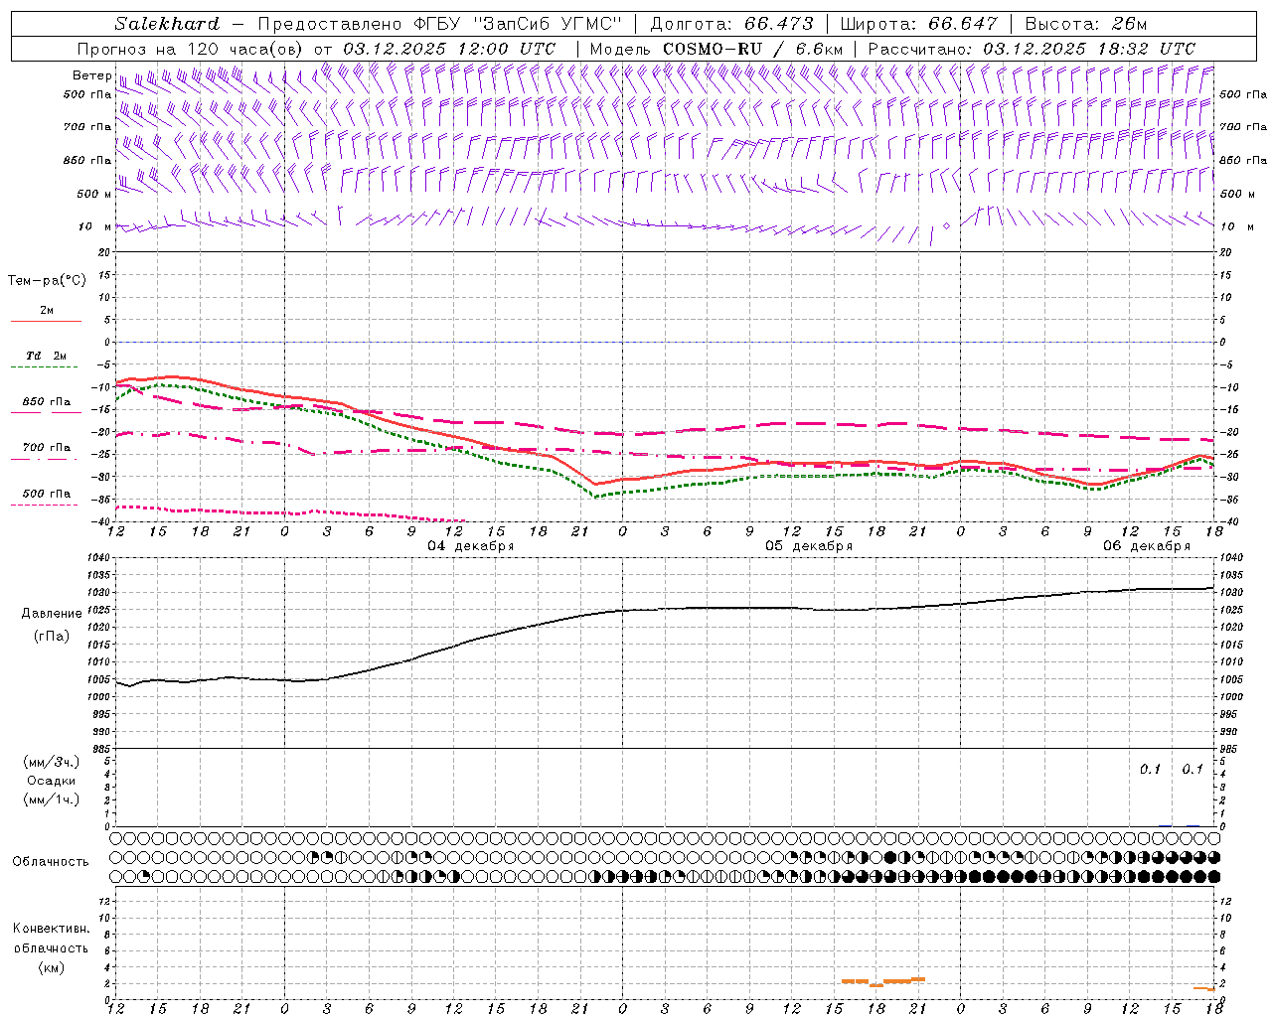Image resolution: width=1272 pixels, height=1017 pixels.
Task: Click the 700 гПа temperature legend entry
Action: tap(46, 448)
